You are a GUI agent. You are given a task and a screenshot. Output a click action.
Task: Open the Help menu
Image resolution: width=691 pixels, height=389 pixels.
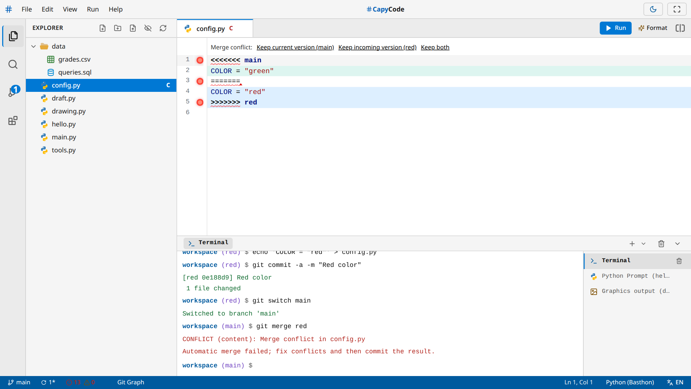click(x=116, y=9)
